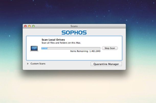Click the desktop background below the Scans window
Screen dimensions: 156x103
77,87
